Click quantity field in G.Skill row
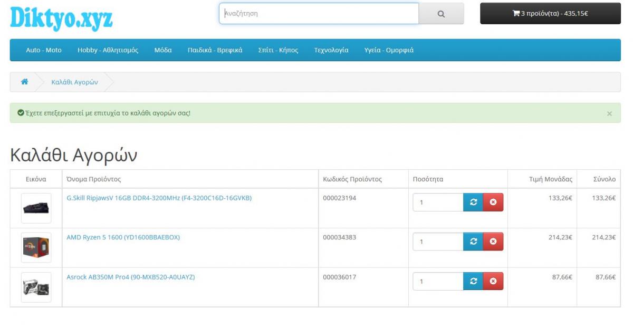This screenshot has width=633, height=328. click(438, 202)
